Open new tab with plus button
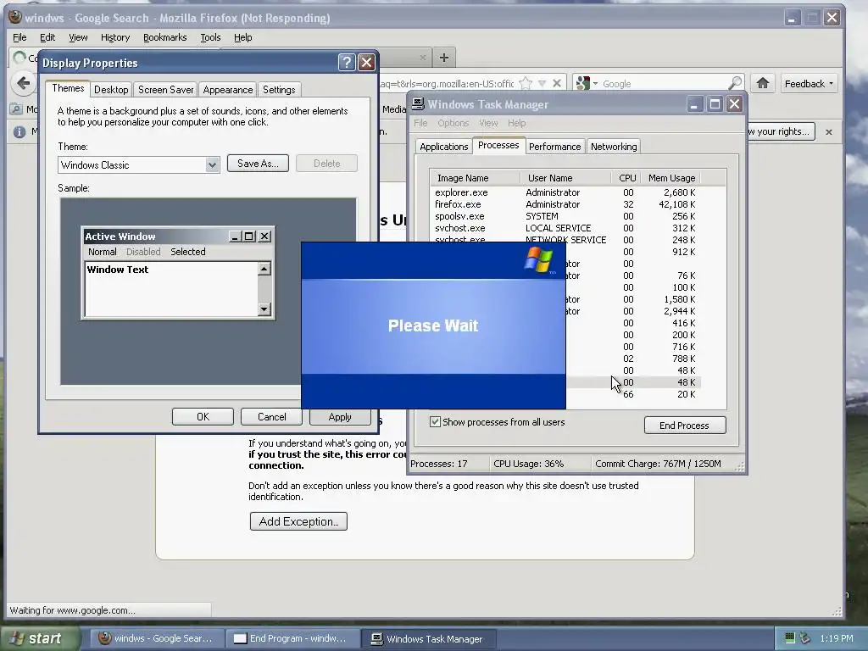 point(444,57)
